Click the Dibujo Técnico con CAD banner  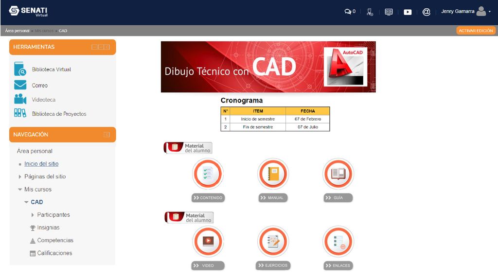(x=268, y=67)
